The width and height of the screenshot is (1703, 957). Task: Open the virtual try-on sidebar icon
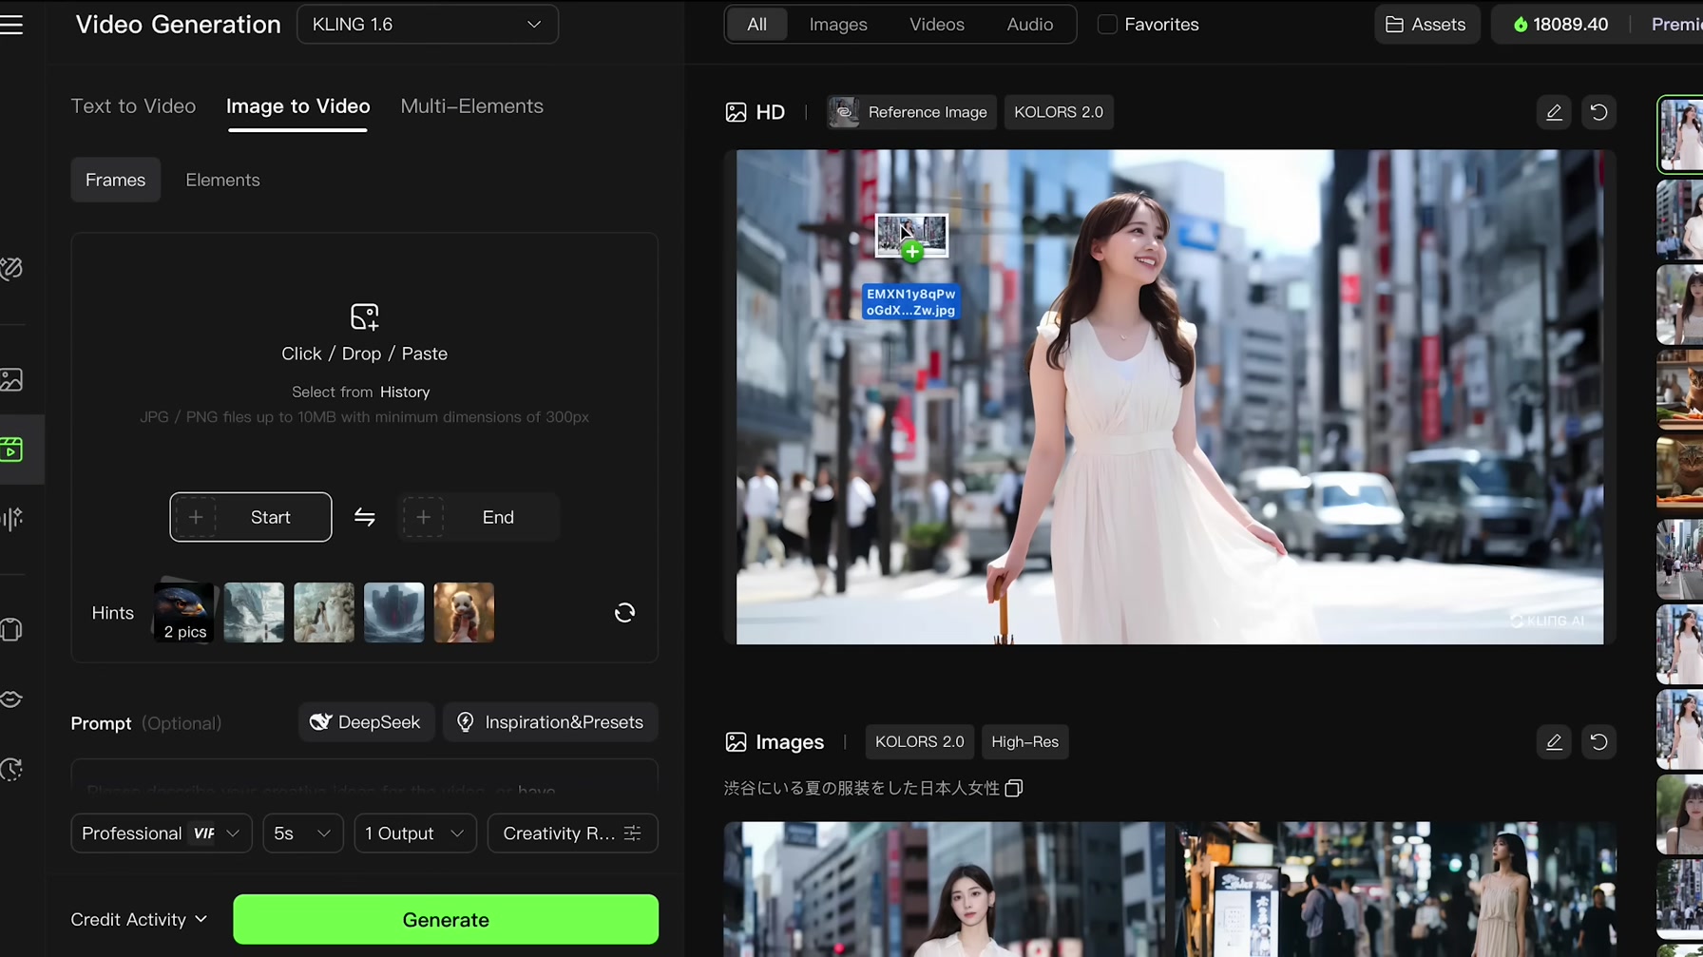click(x=11, y=630)
